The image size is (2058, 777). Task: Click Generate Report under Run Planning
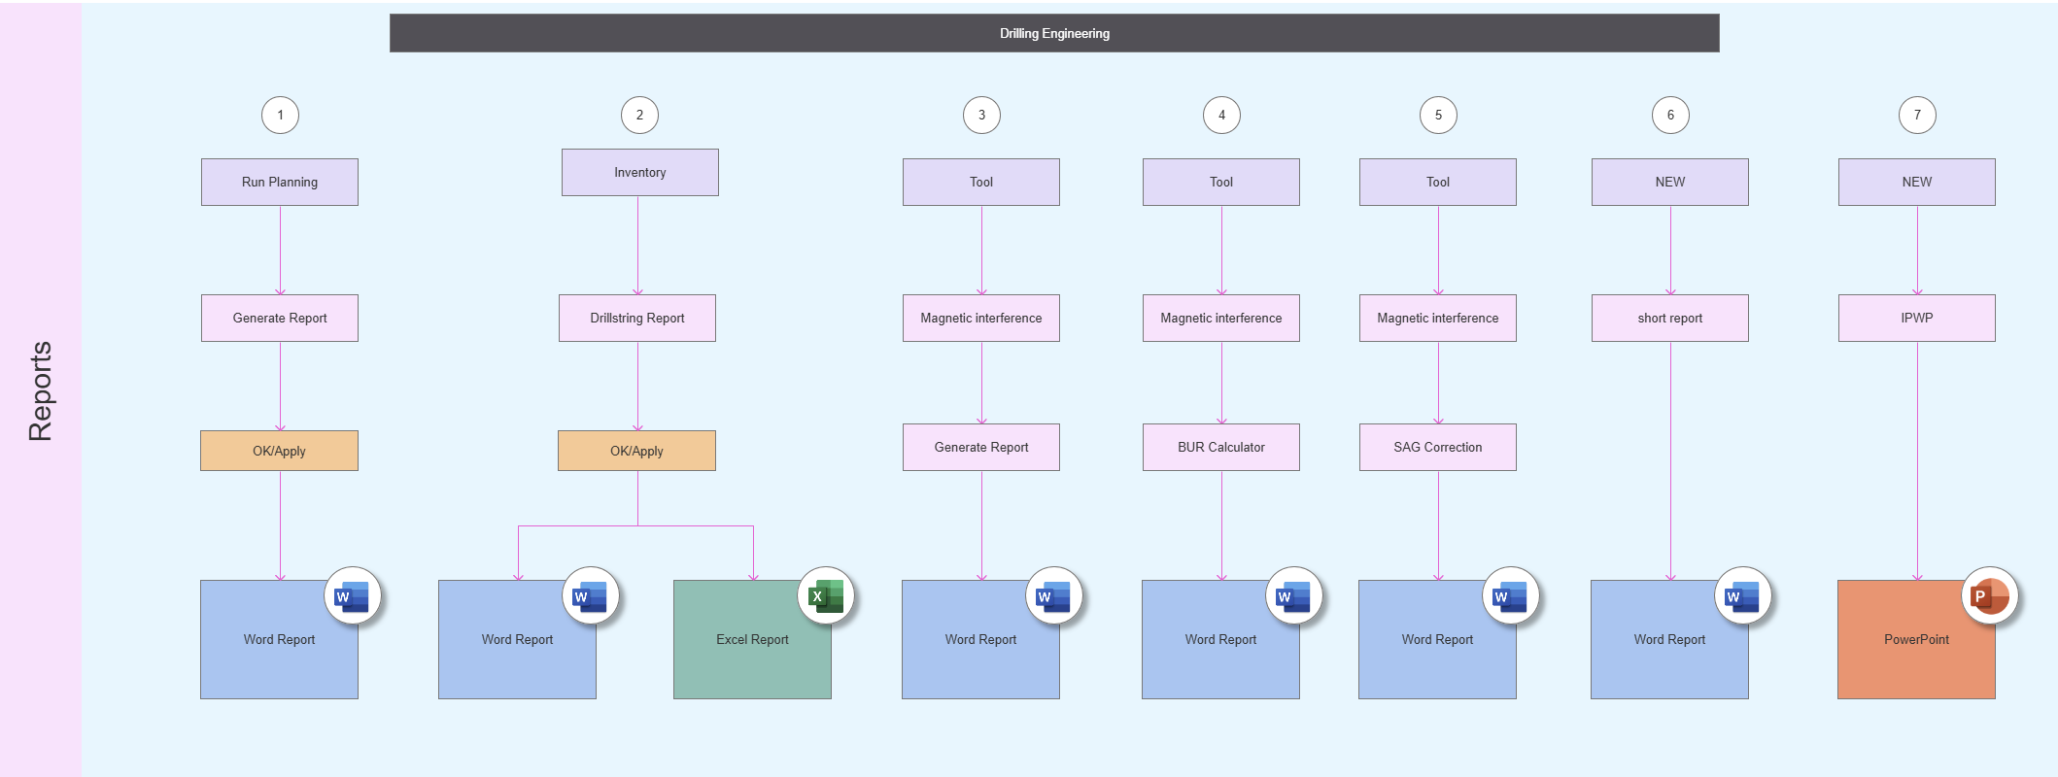[280, 318]
